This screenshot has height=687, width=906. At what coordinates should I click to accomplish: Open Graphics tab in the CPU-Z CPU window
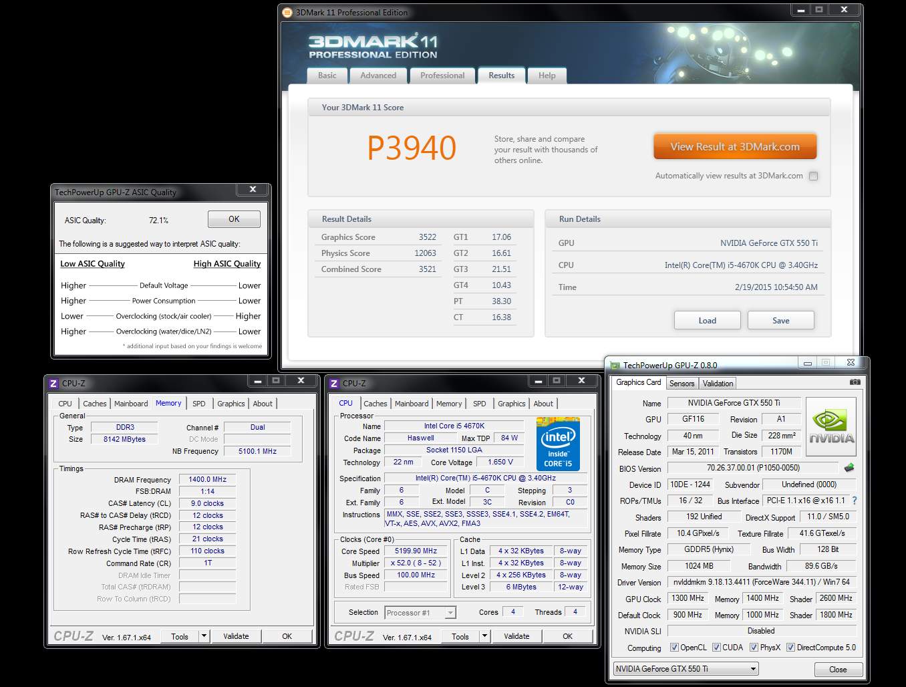click(512, 404)
